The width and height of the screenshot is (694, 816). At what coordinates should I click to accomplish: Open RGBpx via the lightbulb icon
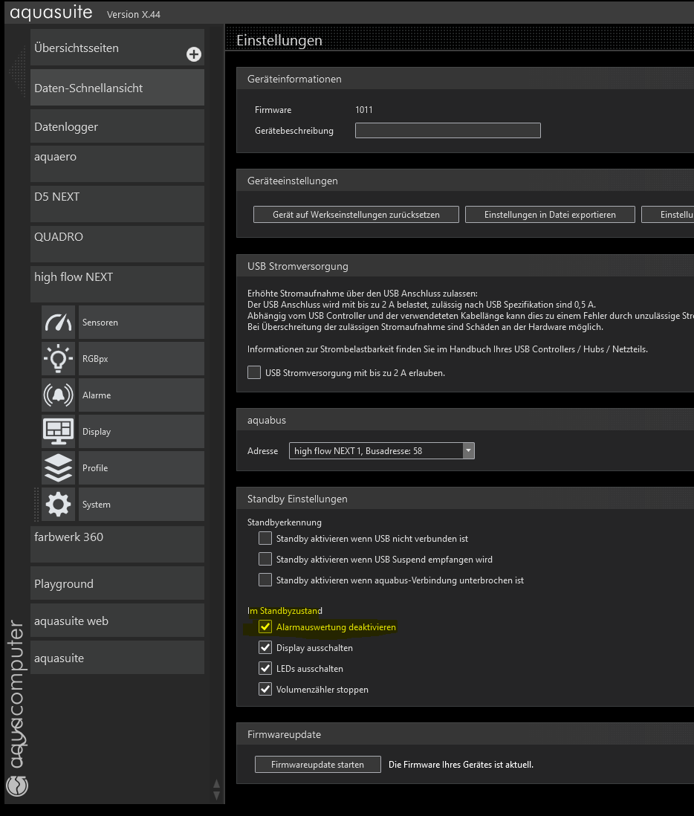tap(59, 359)
